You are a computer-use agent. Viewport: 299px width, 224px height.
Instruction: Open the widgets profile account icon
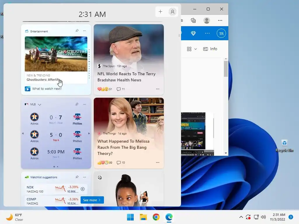tap(172, 12)
